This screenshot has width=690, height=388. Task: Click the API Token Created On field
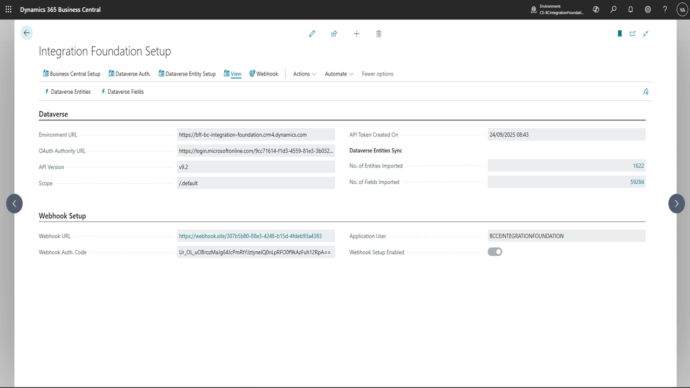point(567,135)
